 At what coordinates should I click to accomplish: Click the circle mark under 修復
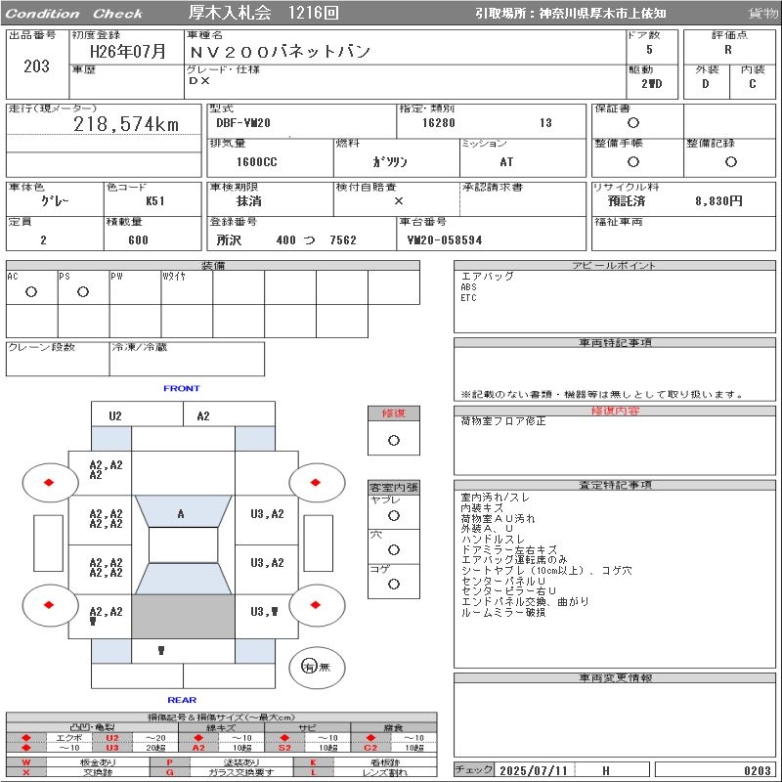[394, 440]
